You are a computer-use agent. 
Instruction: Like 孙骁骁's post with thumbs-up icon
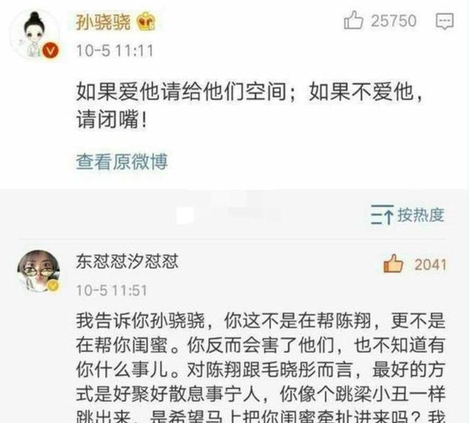pos(353,21)
